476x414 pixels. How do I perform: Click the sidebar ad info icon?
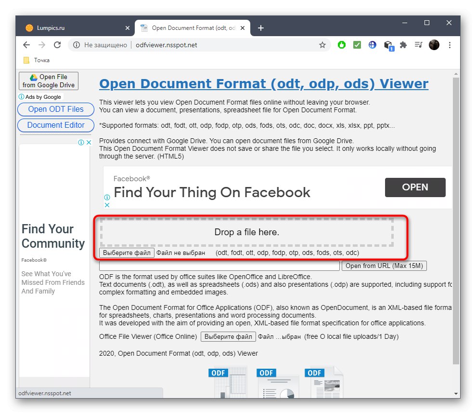tap(81, 142)
